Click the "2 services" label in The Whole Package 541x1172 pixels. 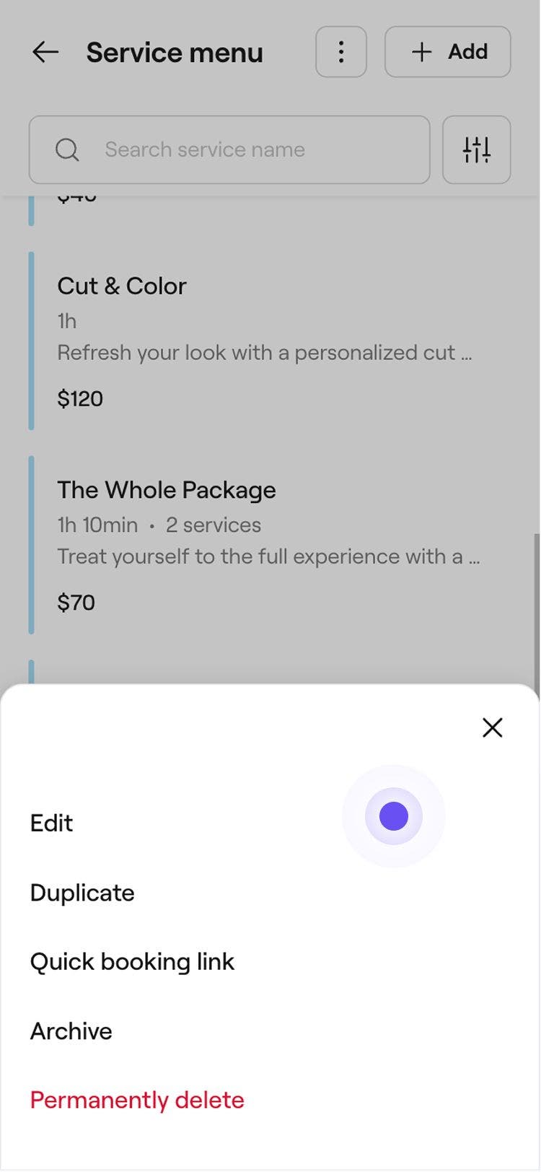point(214,525)
